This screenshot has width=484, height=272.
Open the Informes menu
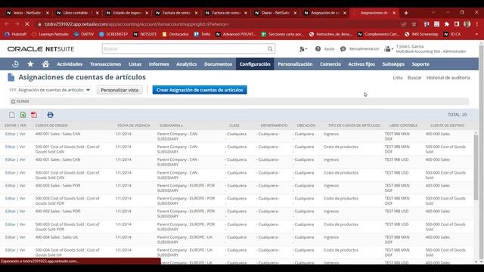coord(159,64)
